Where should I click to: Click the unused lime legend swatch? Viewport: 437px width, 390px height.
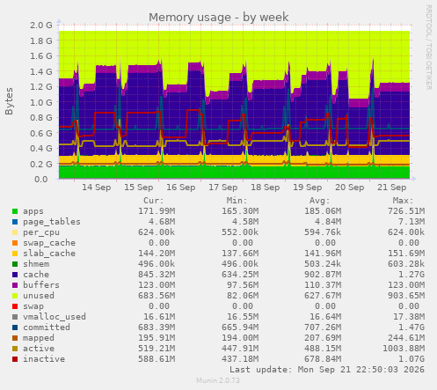[15, 296]
